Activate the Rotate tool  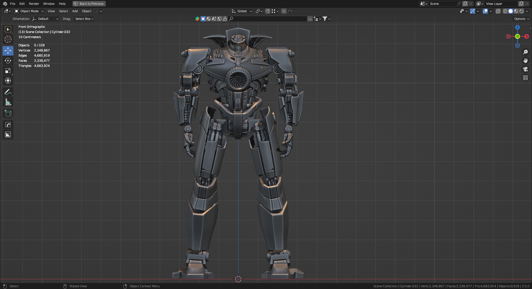pos(8,61)
